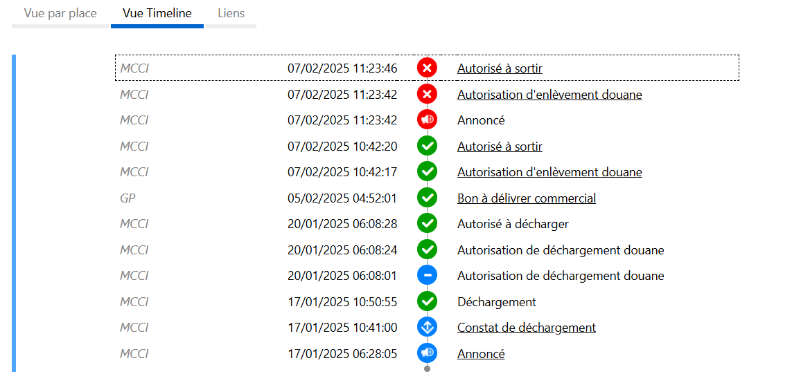Open the Liens tab
792x385 pixels.
231,14
